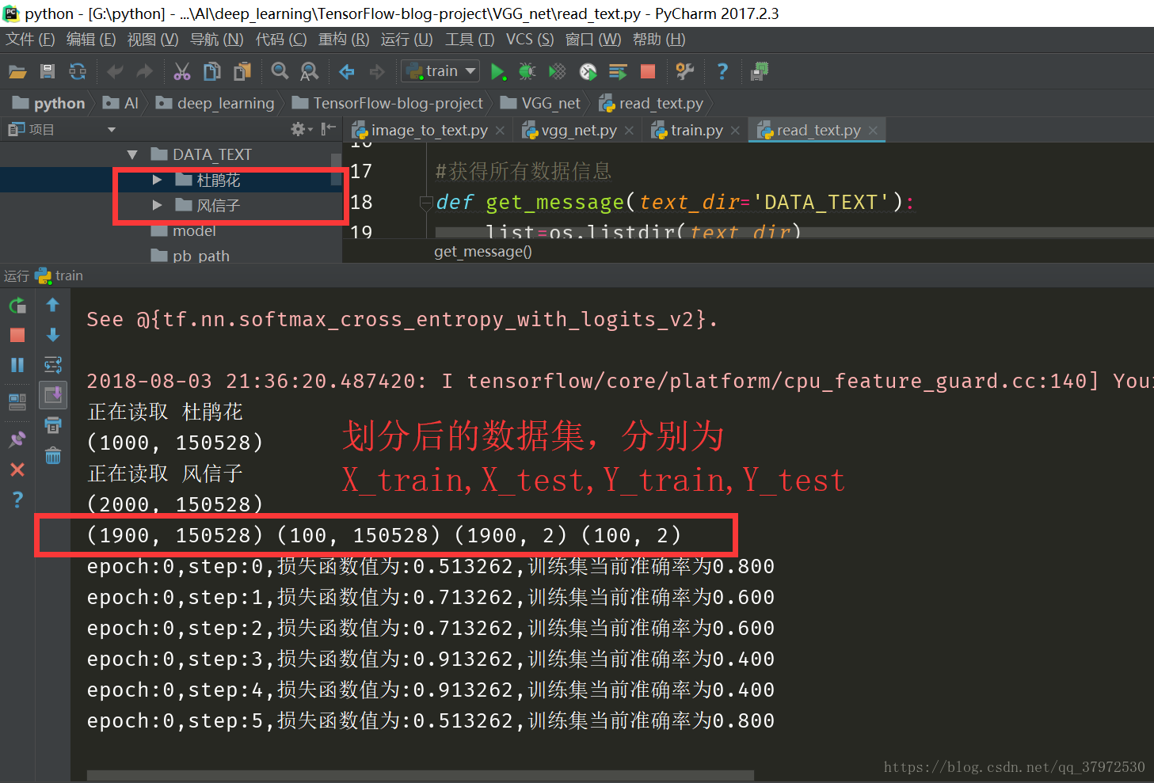Image resolution: width=1154 pixels, height=783 pixels.
Task: Run train with the green play icon
Action: (497, 72)
